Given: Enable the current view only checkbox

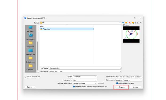Looking at the screenshot, I should tap(26, 77).
